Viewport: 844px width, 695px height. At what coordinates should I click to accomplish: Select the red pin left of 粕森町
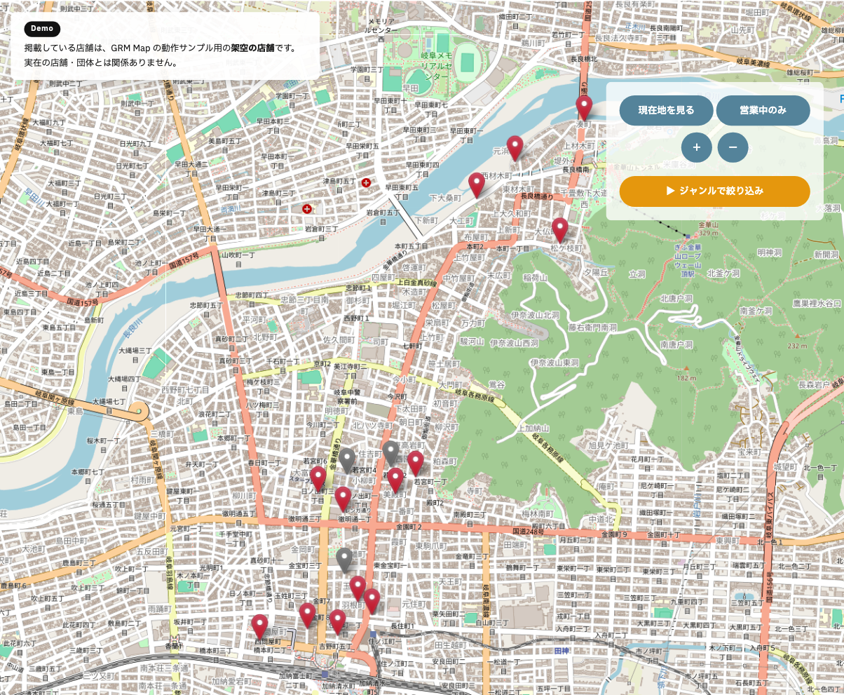(416, 464)
